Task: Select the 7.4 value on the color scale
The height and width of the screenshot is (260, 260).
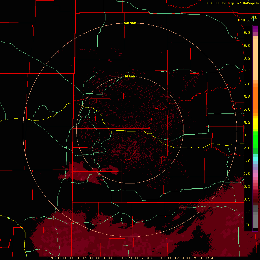Action: coord(247,71)
